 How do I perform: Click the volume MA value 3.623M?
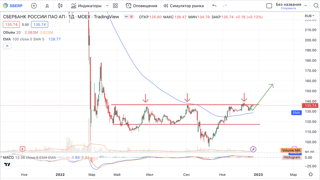click(47, 32)
